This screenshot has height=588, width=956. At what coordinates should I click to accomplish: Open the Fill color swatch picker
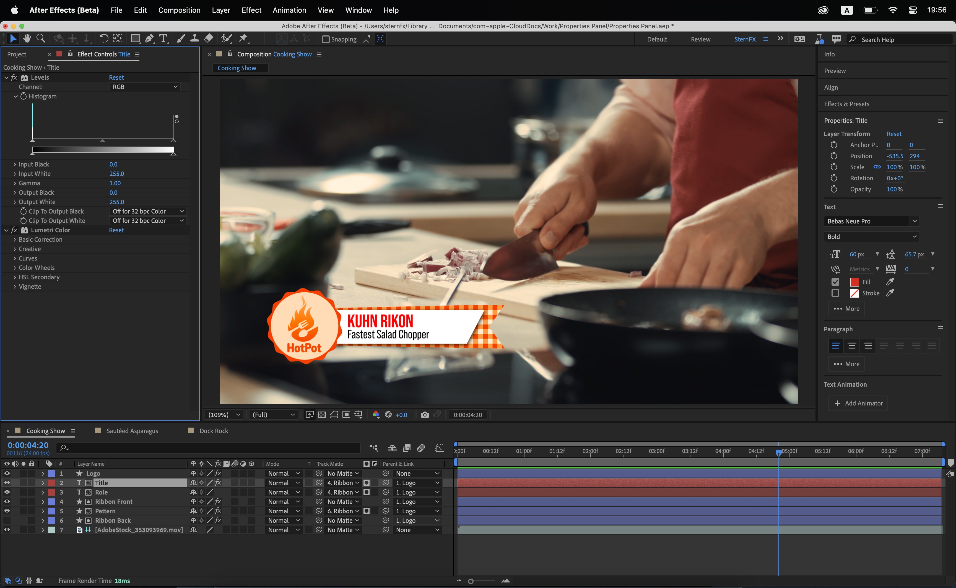coord(854,282)
